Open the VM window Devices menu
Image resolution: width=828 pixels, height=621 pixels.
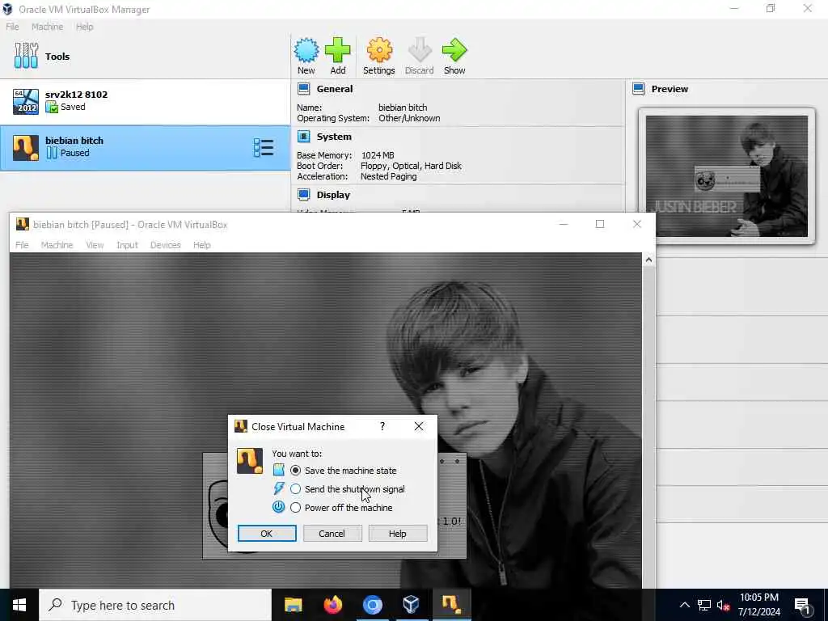pos(165,245)
